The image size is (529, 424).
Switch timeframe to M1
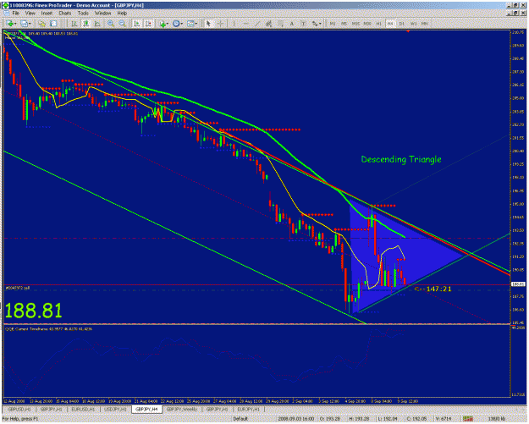333,24
